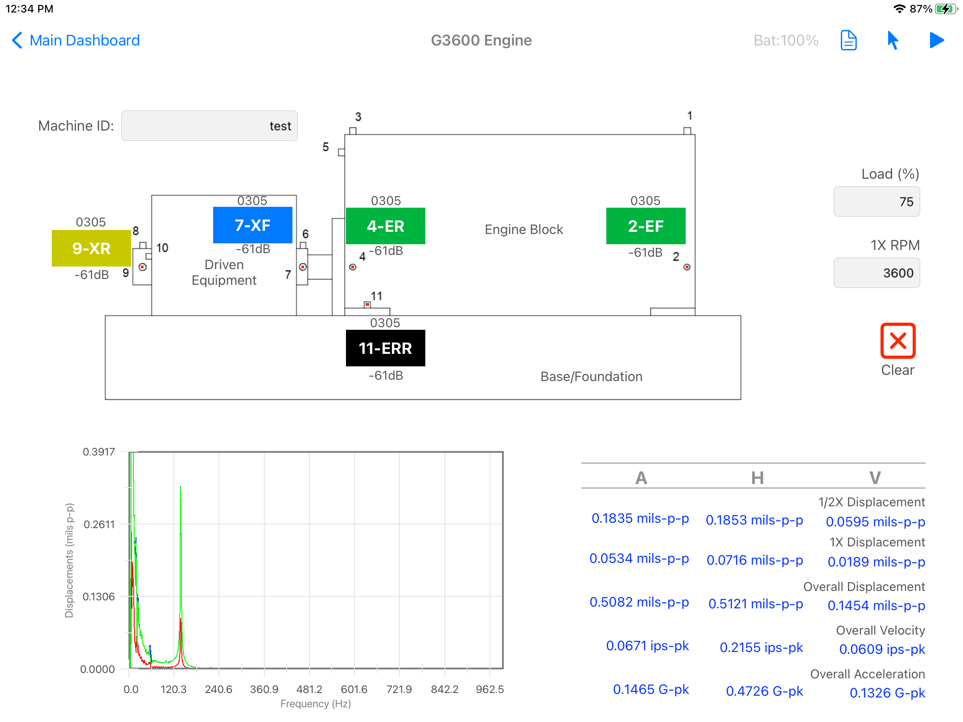
Task: Go back to Main Dashboard
Action: [x=75, y=40]
